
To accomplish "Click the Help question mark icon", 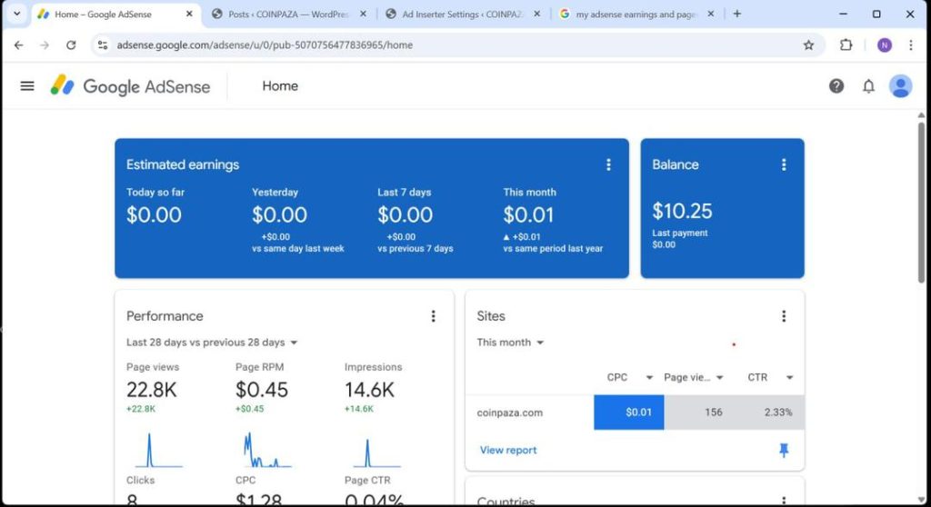I will [x=836, y=86].
